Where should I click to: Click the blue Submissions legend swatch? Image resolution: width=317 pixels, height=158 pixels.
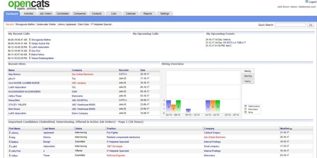(245, 106)
